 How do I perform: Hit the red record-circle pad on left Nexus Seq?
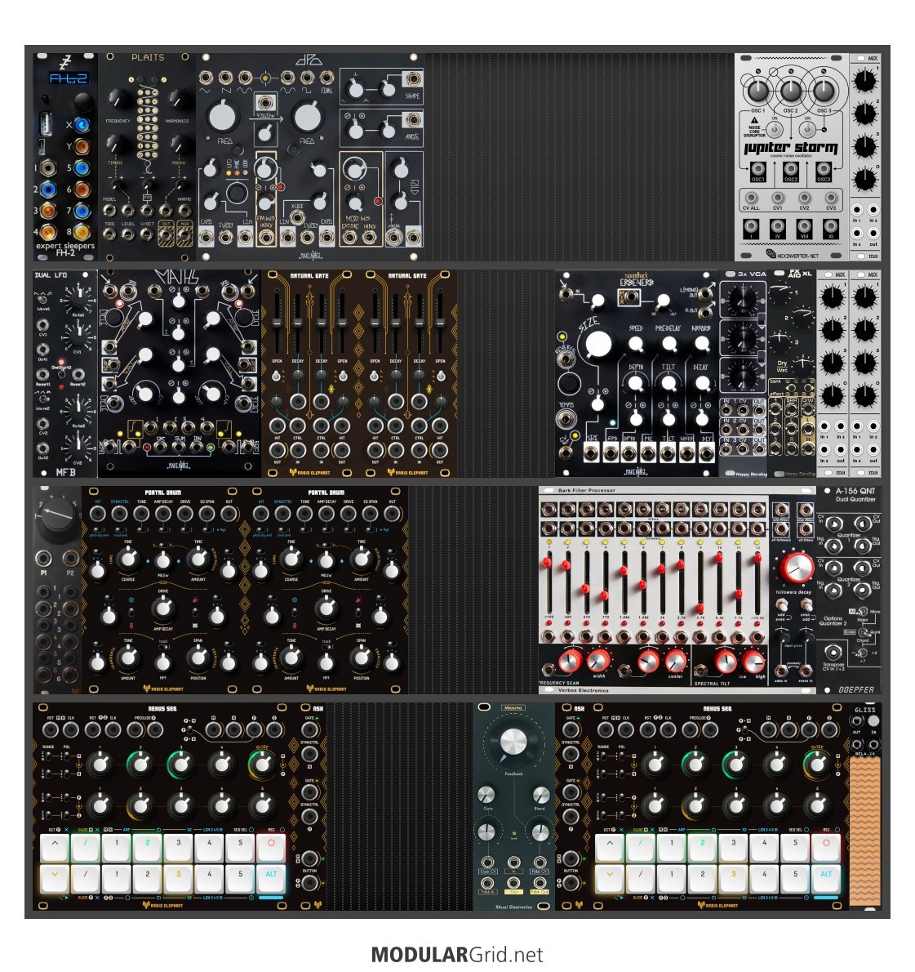(x=271, y=847)
